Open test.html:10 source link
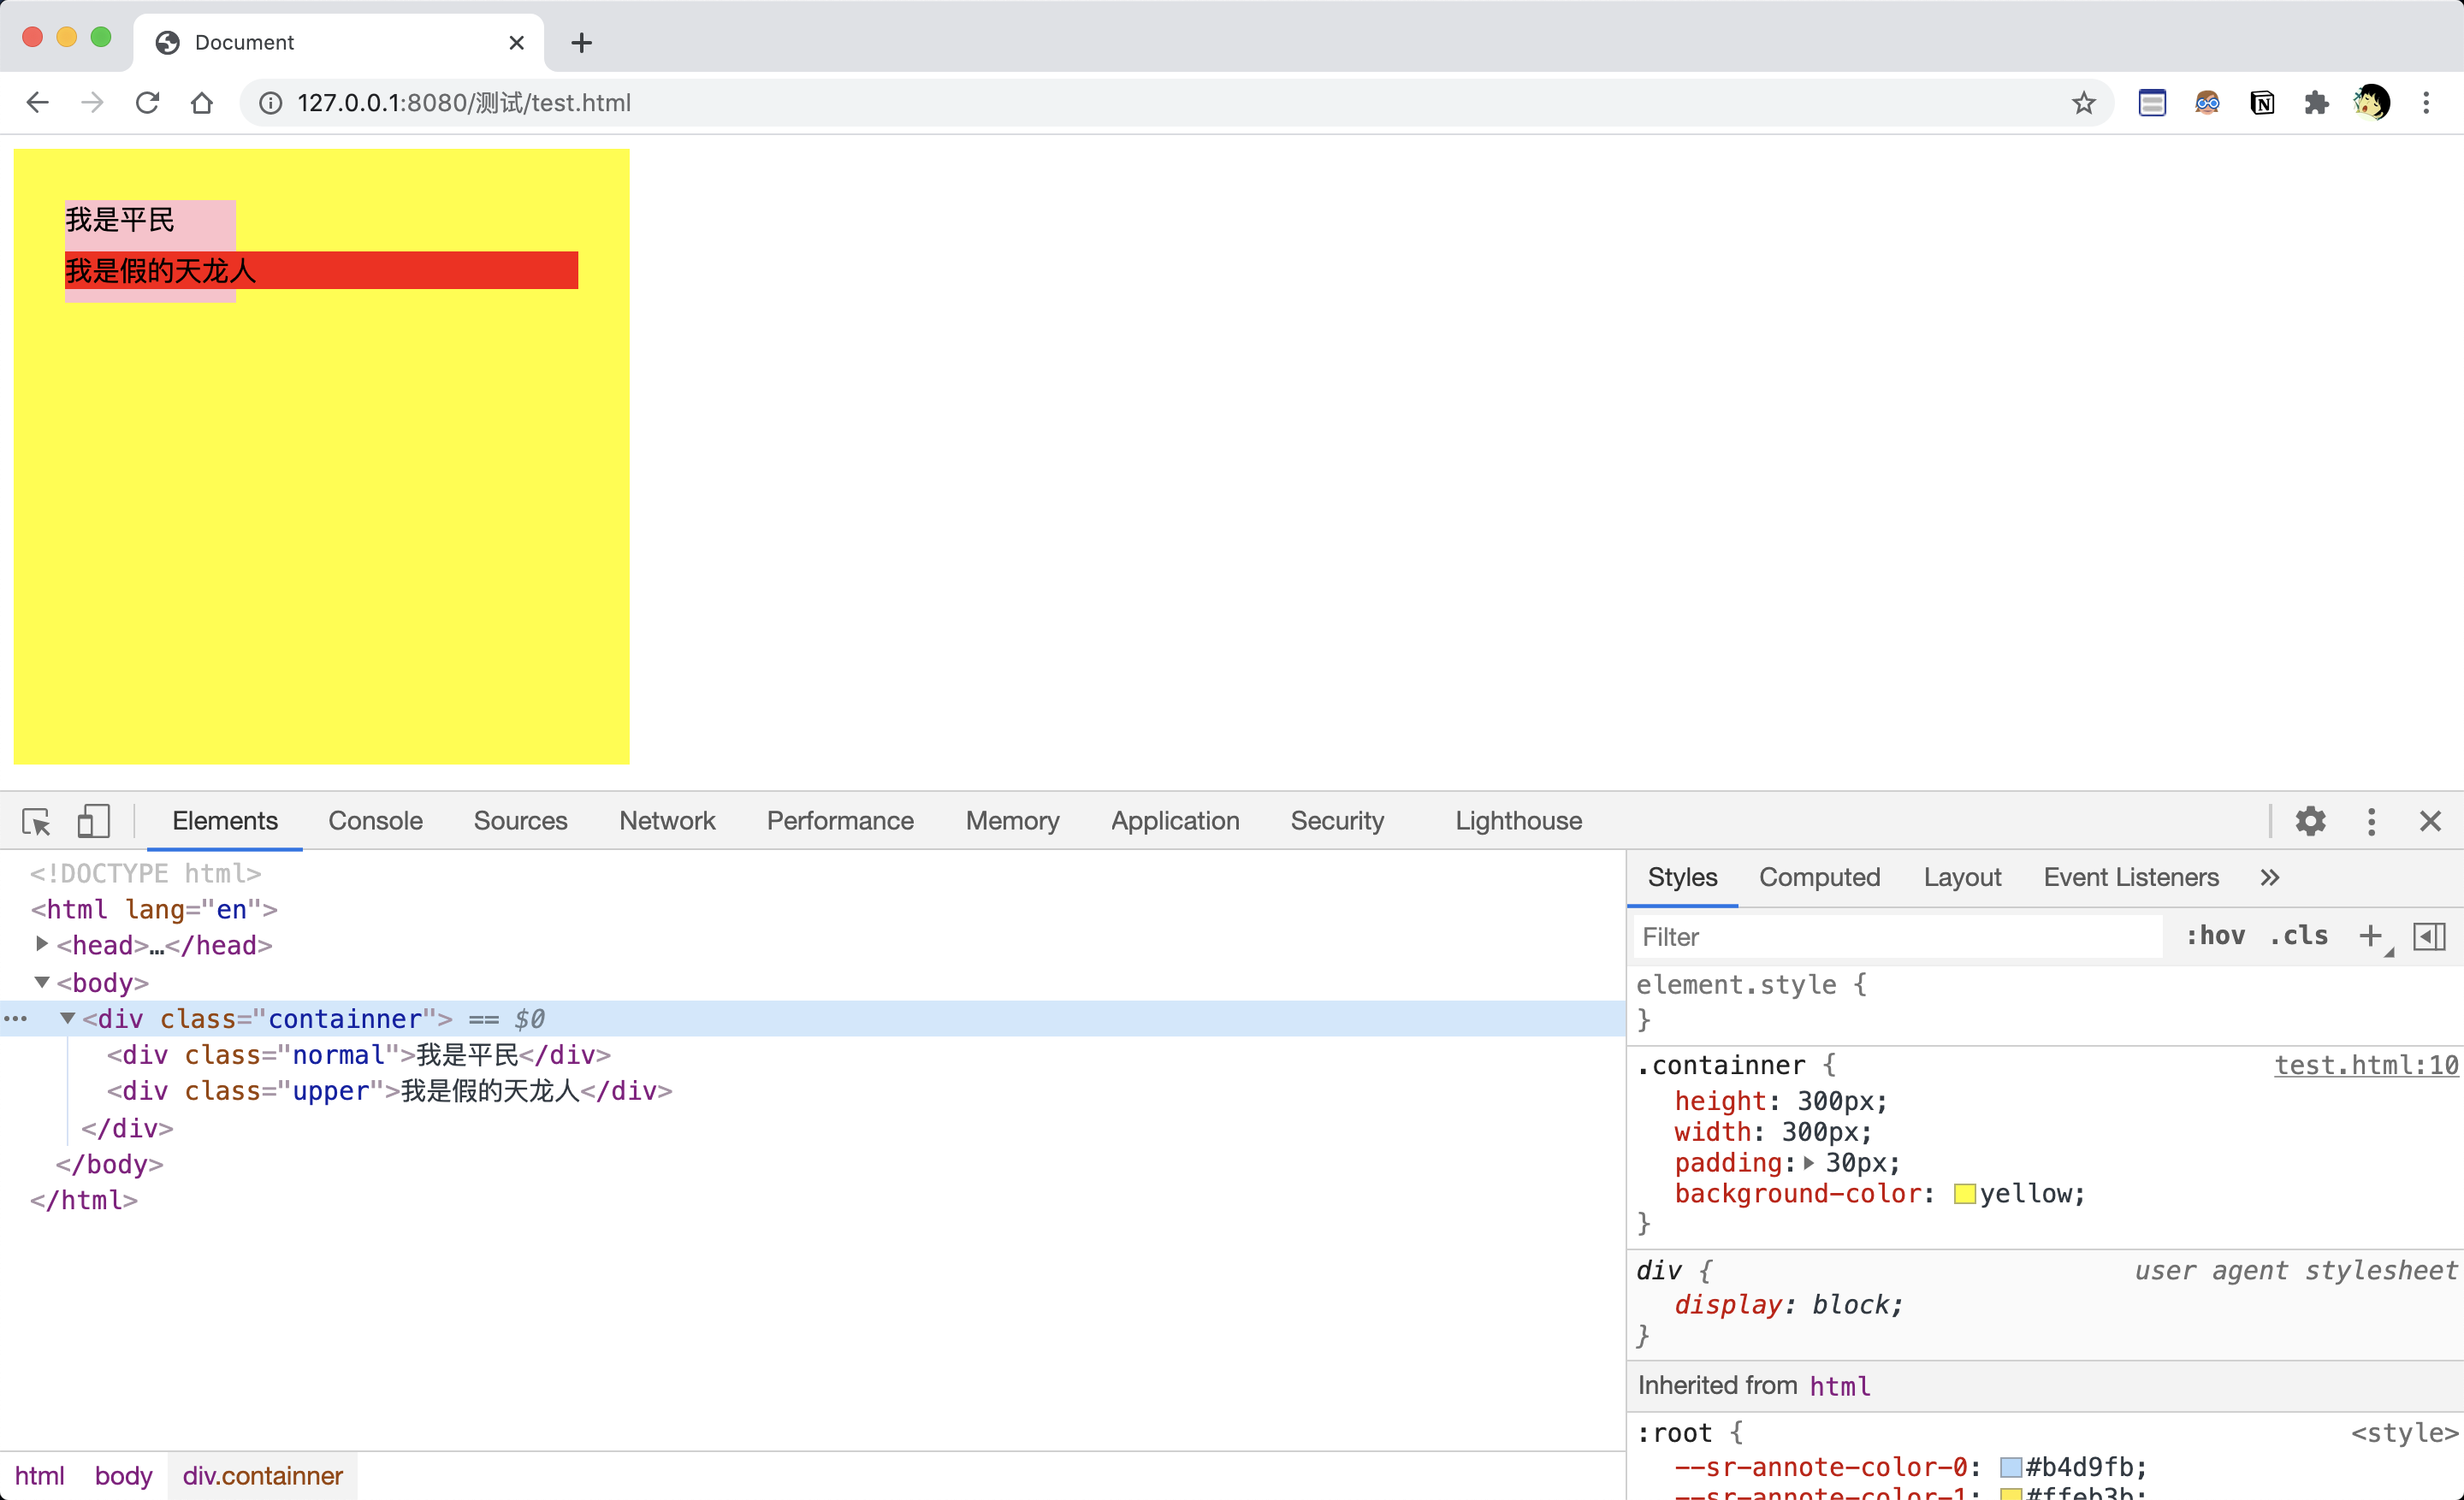This screenshot has width=2464, height=1500. coord(2365,1066)
